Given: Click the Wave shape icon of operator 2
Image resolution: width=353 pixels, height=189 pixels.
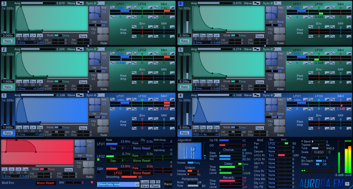Looking at the screenshot, I should [x=80, y=49].
